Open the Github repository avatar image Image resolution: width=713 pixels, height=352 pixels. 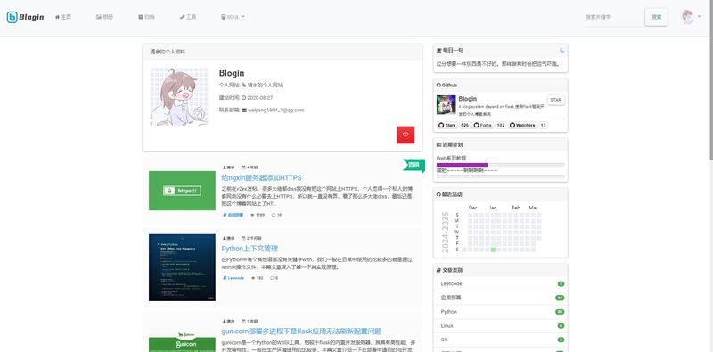[x=447, y=104]
